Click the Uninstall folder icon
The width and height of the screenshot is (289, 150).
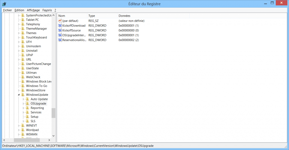coord(23,51)
